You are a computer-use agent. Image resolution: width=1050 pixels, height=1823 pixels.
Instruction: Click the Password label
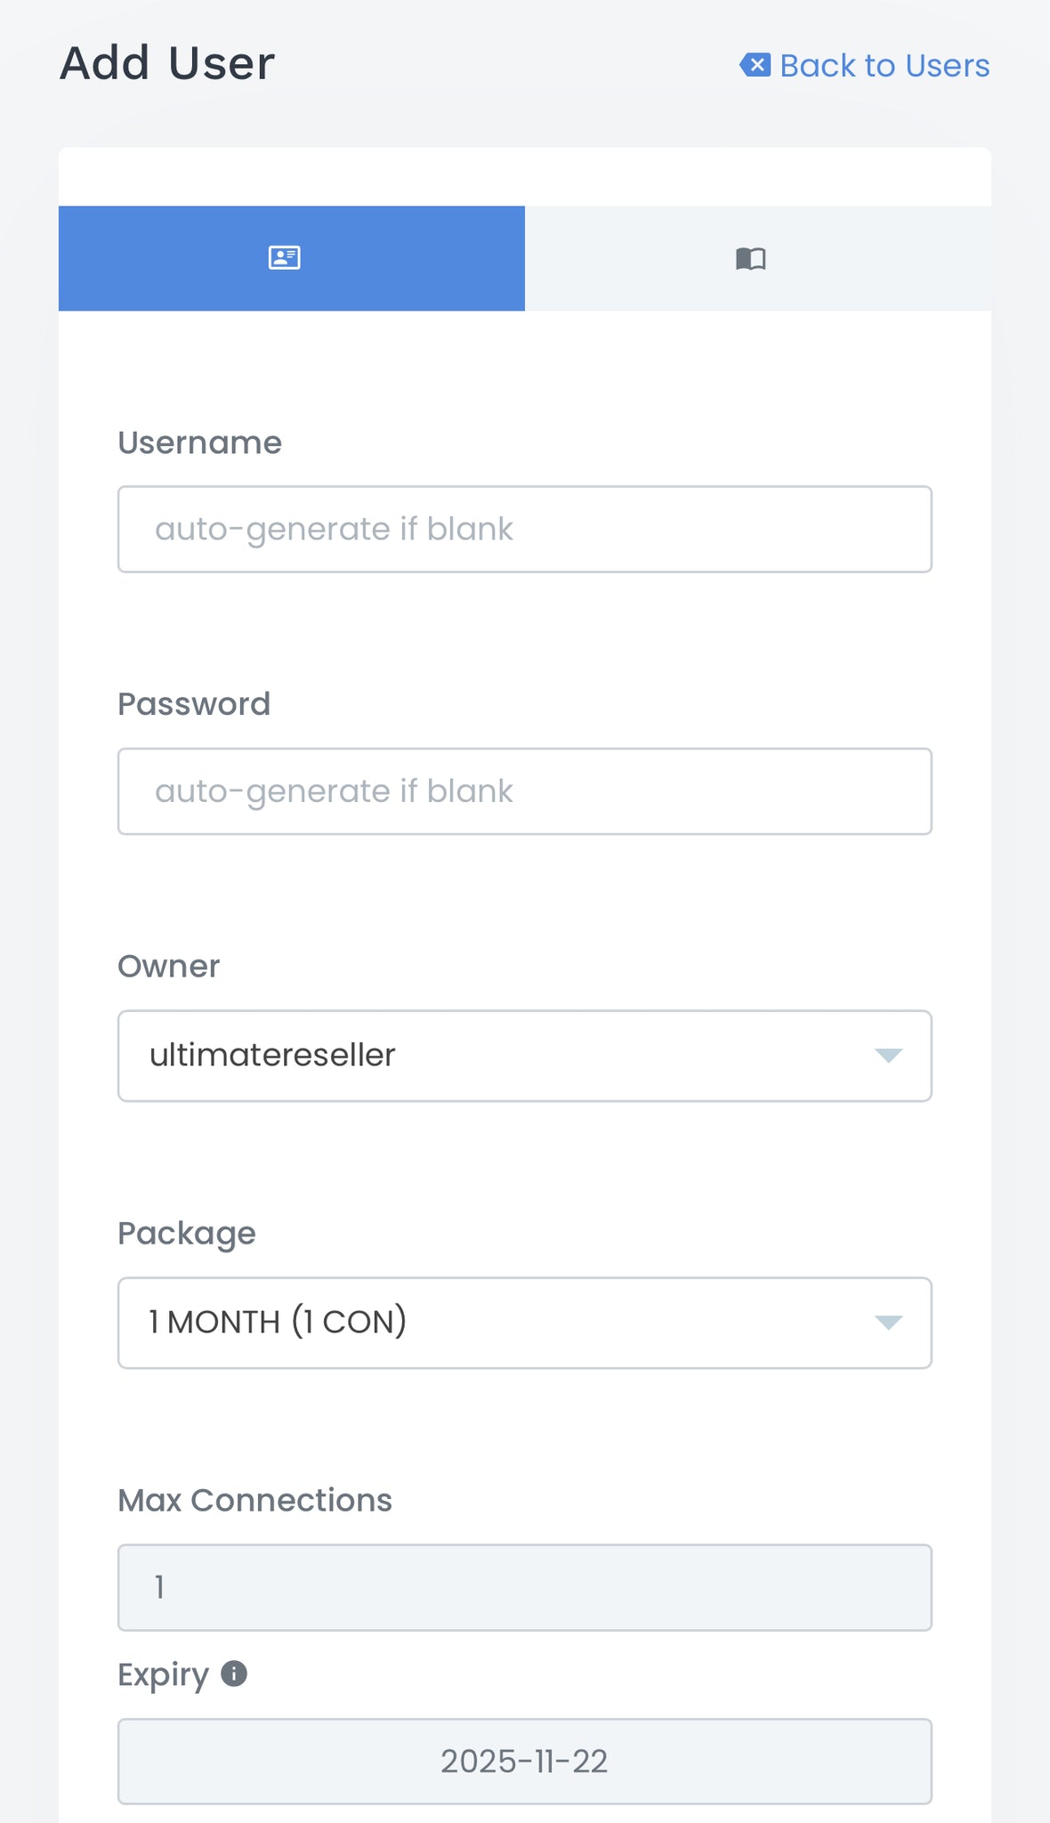pyautogui.click(x=194, y=704)
